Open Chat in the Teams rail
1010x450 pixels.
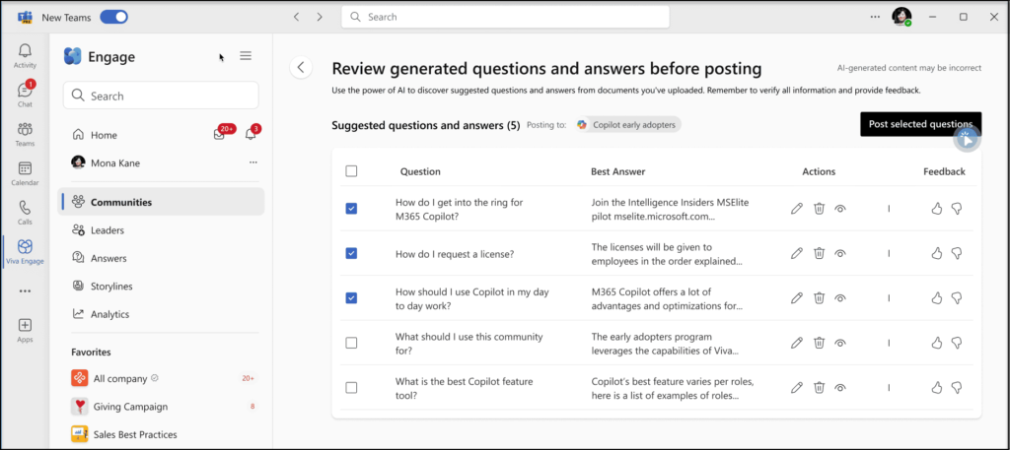(x=25, y=95)
